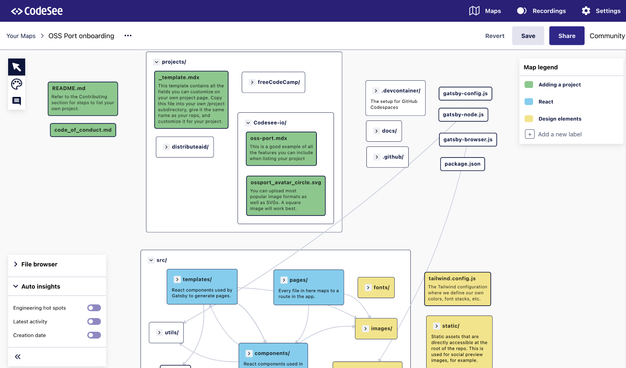This screenshot has width=626, height=368.
Task: Click the CodeSee logo
Action: point(36,11)
